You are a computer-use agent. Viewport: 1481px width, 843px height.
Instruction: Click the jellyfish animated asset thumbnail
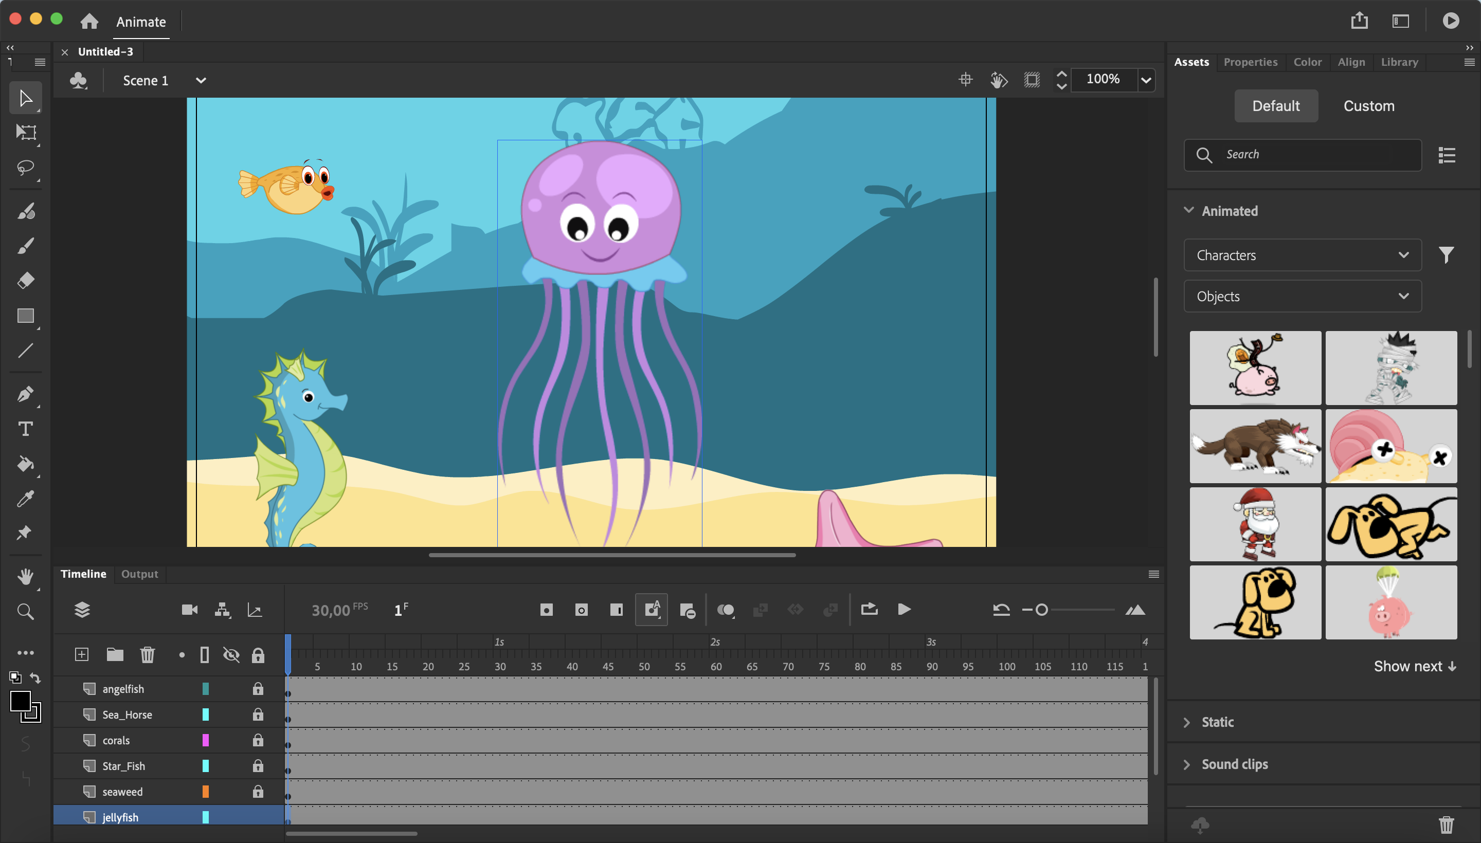click(x=595, y=305)
